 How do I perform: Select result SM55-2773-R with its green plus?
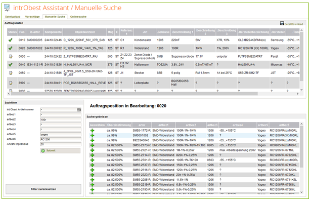pos(93,145)
